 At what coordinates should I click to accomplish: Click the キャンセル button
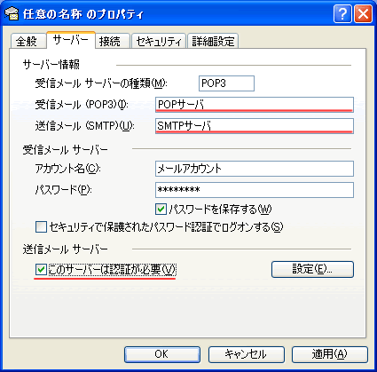tap(247, 354)
